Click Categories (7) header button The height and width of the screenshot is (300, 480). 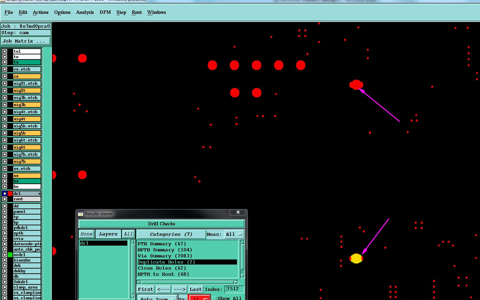pos(171,234)
